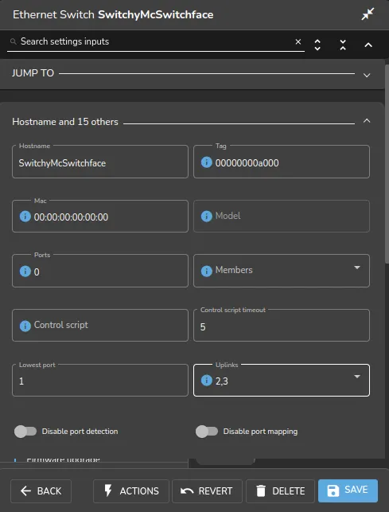This screenshot has width=389, height=512.
Task: Click the Control script input
Action: [100, 325]
